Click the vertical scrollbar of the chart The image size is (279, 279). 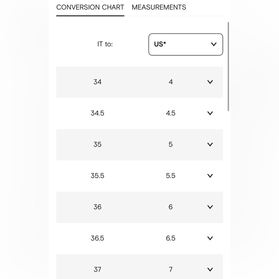[228, 67]
